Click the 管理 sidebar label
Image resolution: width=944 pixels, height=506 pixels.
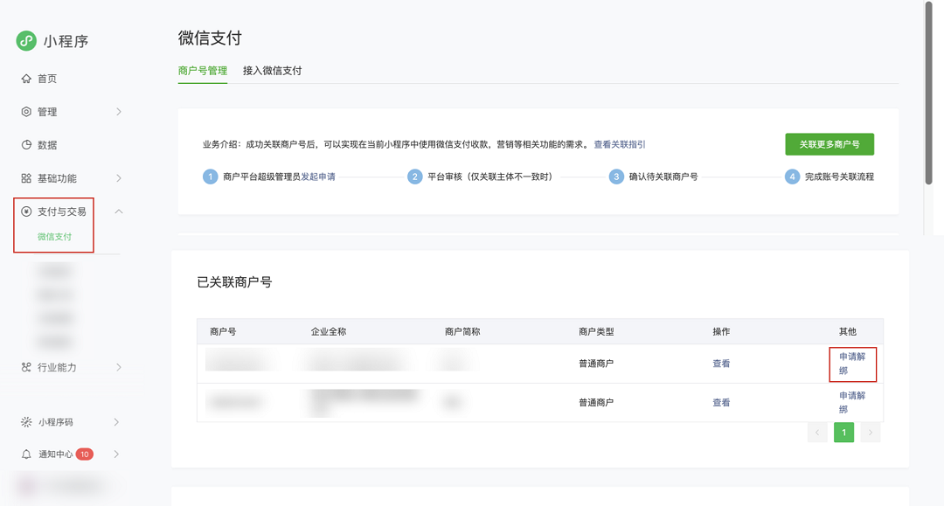47,112
